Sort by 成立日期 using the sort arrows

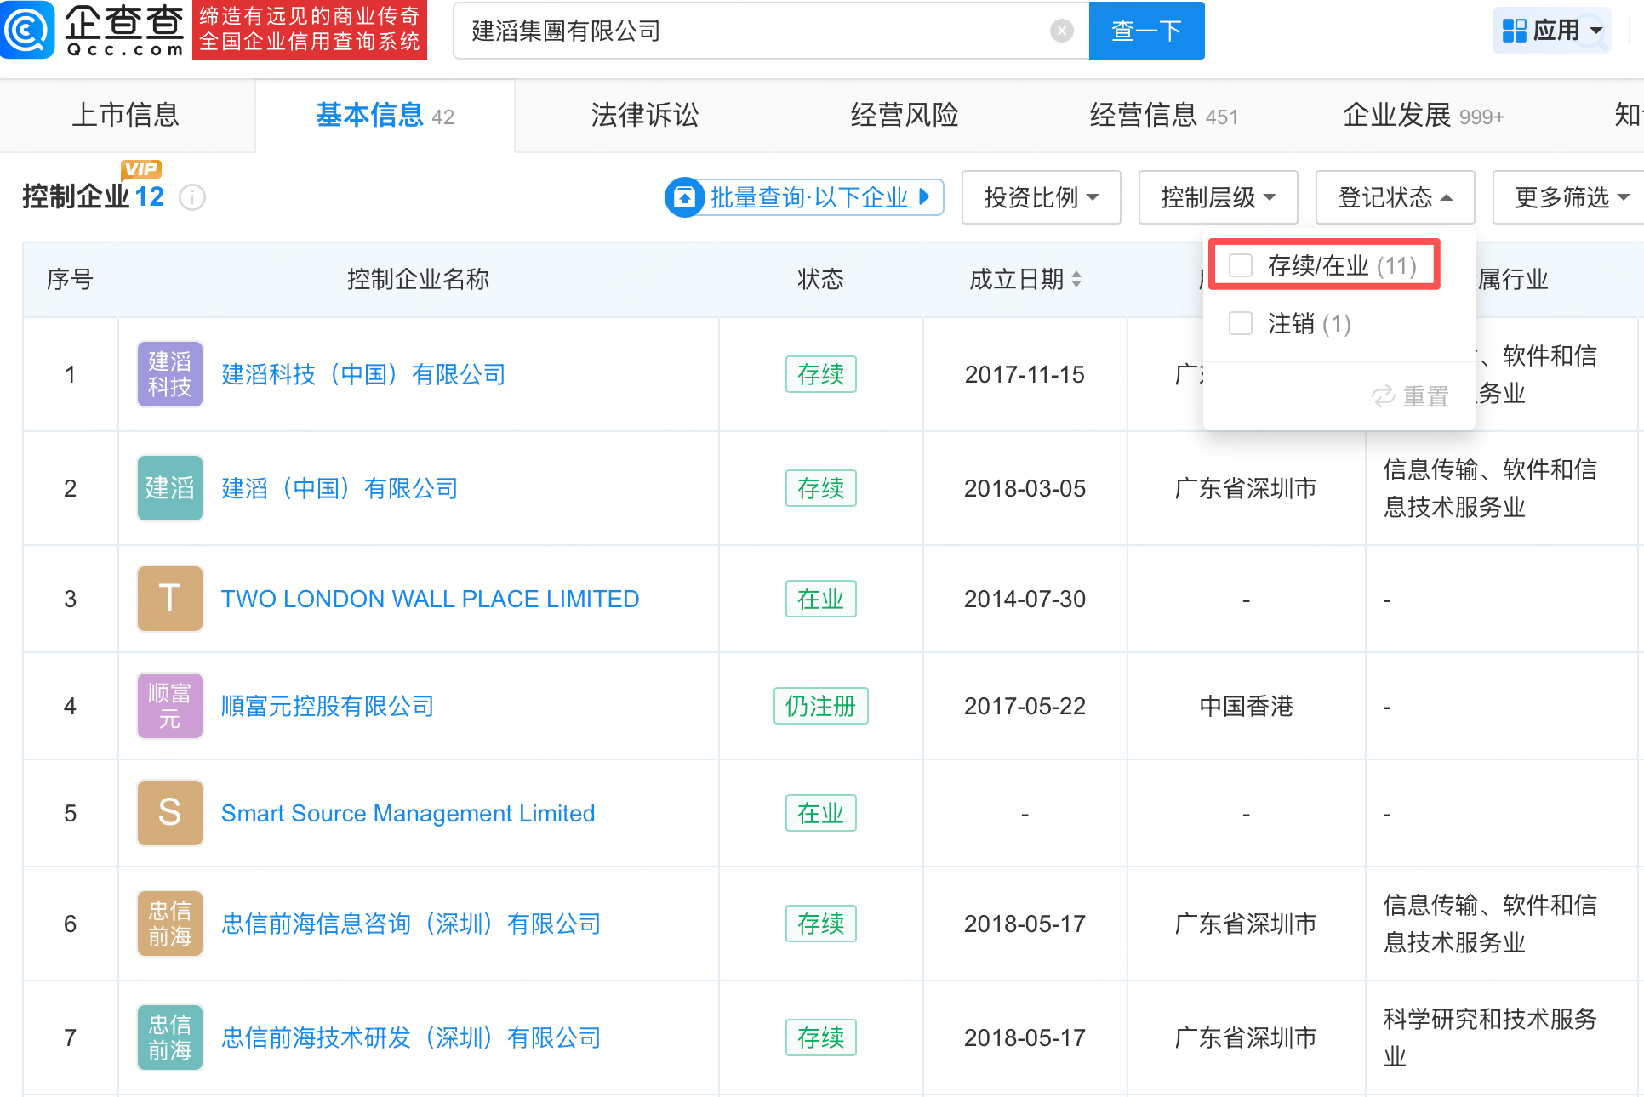[1076, 279]
